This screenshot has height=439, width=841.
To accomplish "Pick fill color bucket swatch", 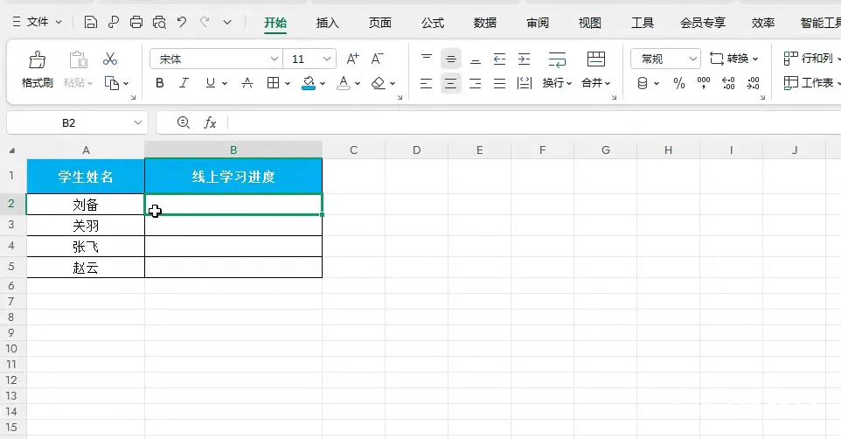I will tap(309, 83).
